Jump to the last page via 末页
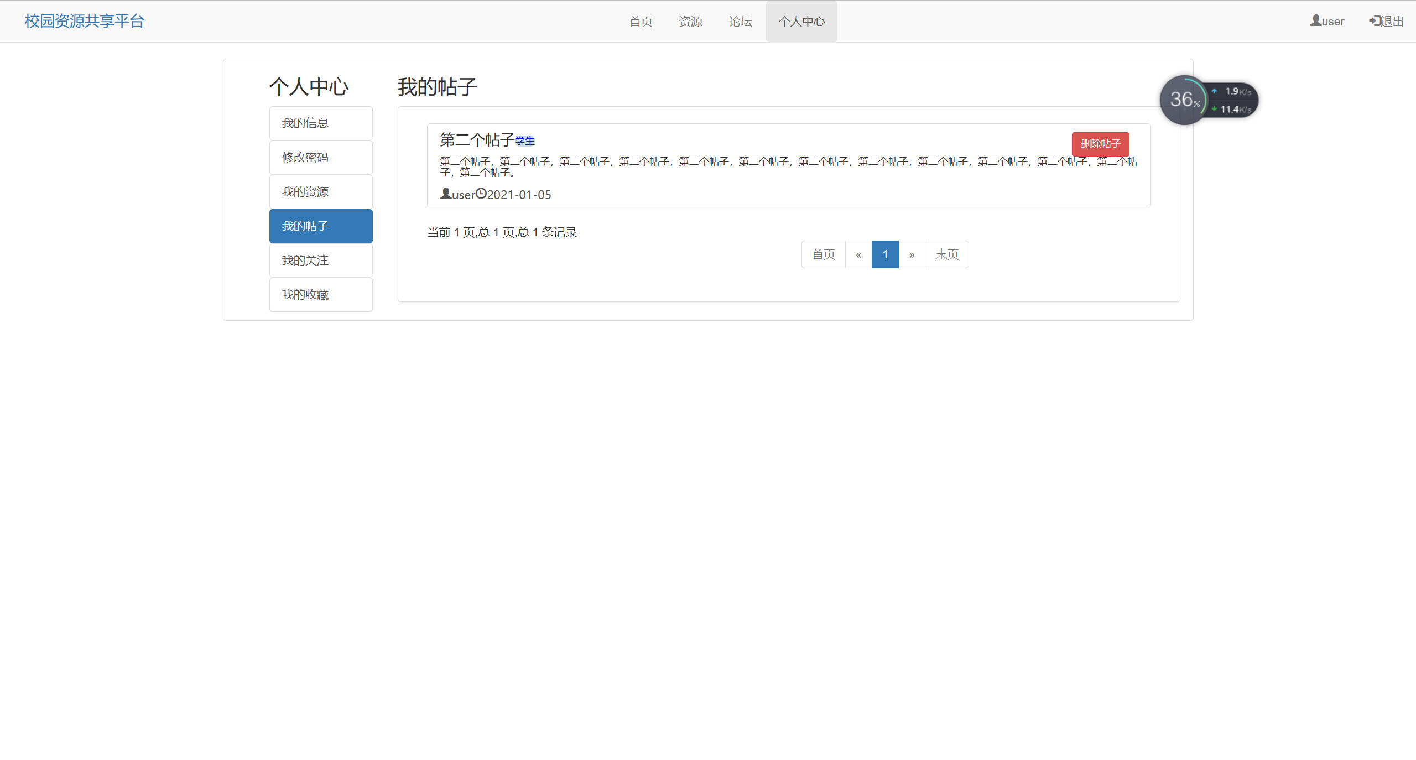The height and width of the screenshot is (760, 1416). tap(946, 254)
